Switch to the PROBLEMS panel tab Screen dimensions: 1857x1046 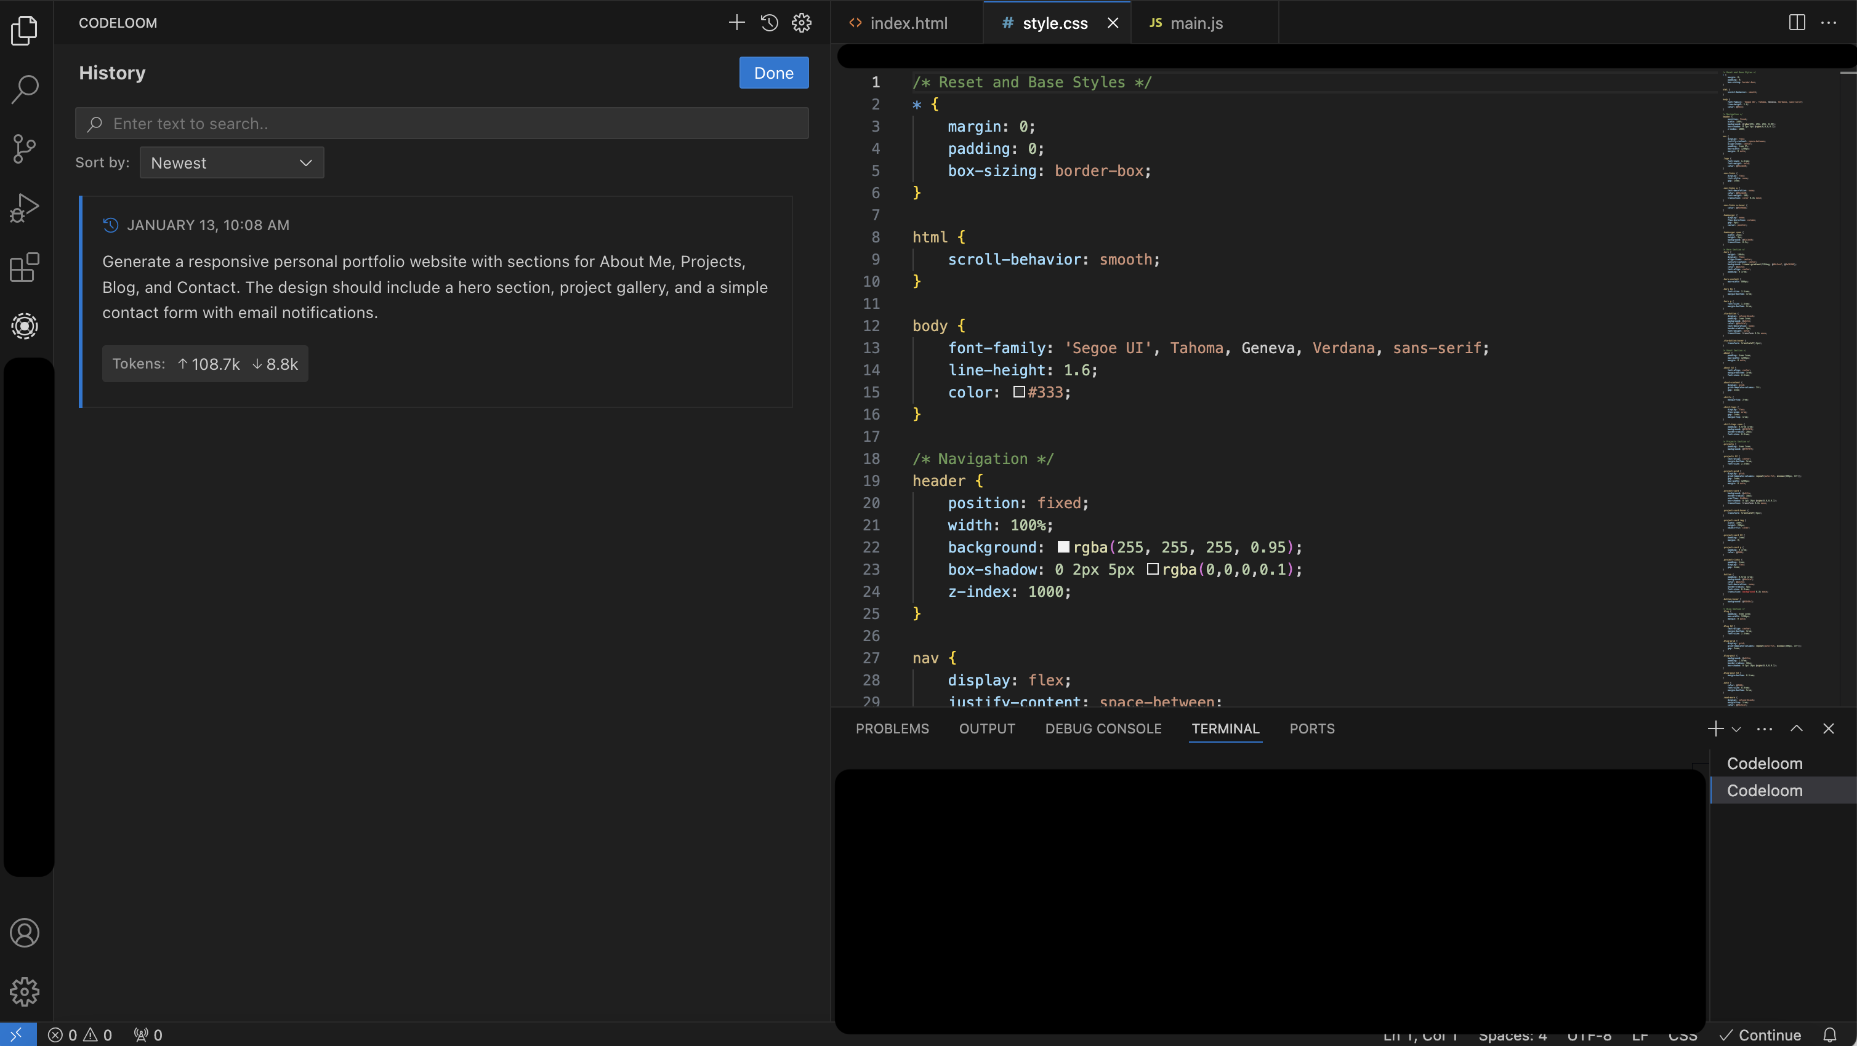(892, 729)
